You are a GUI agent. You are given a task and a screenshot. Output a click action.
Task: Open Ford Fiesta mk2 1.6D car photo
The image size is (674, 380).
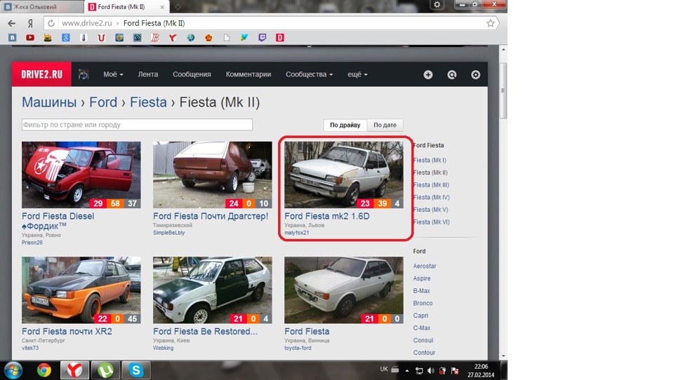(344, 175)
